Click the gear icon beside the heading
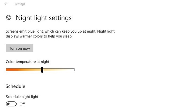 (8, 18)
